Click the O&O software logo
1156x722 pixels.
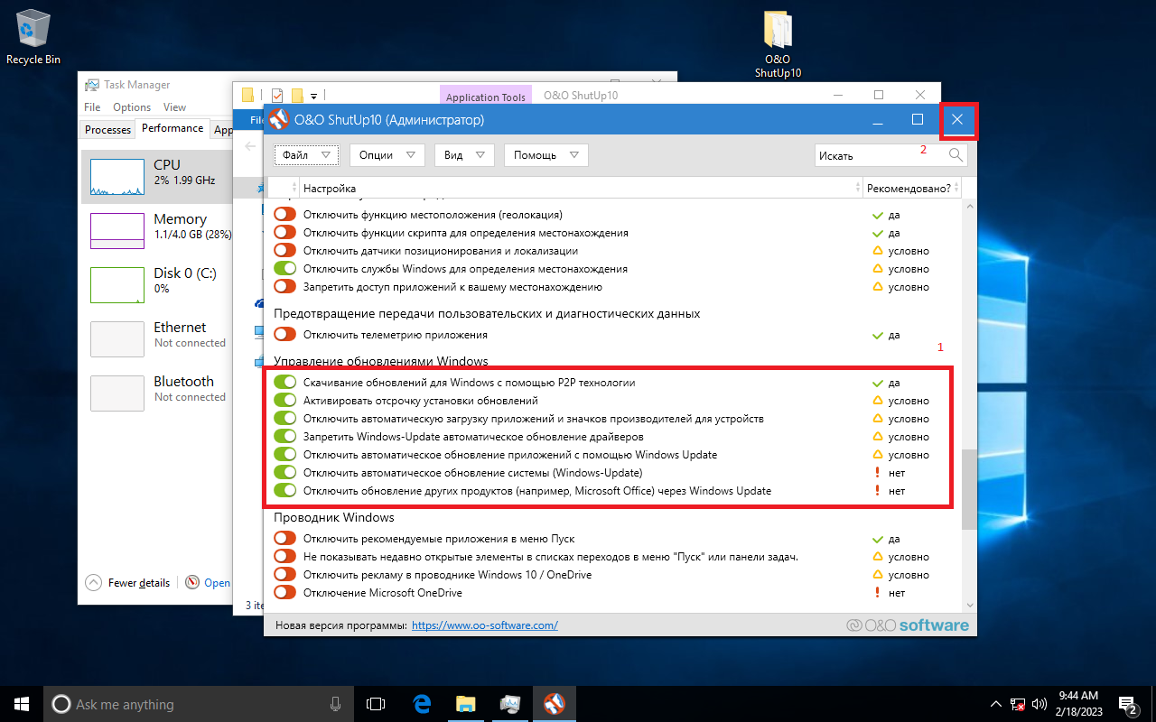pyautogui.click(x=908, y=625)
